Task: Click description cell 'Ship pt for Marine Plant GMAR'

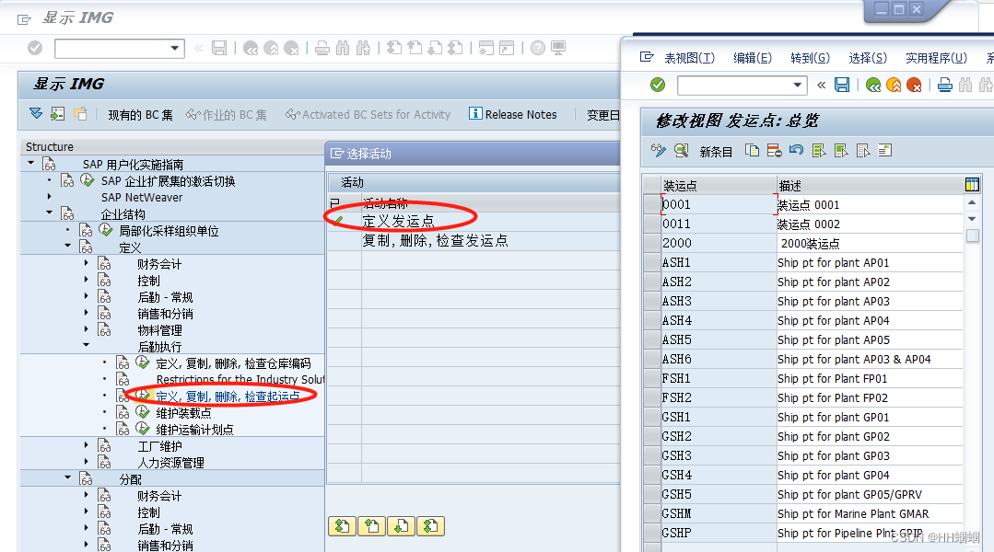Action: coord(869,513)
